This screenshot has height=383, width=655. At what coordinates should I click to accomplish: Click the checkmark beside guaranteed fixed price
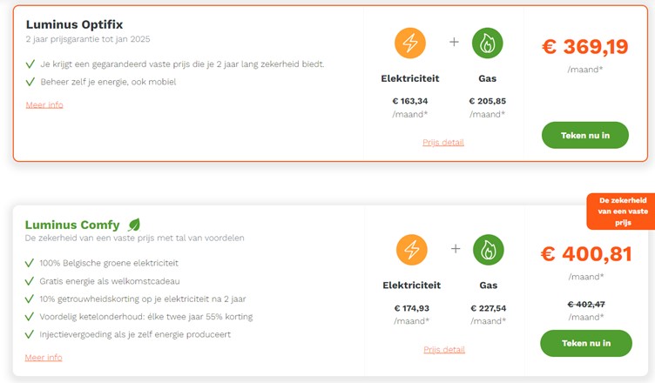click(30, 64)
